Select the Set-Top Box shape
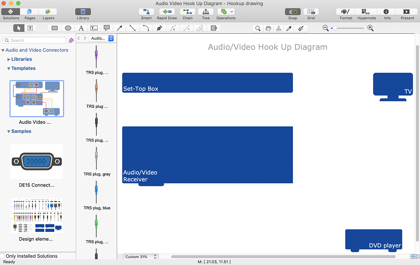This screenshot has height=265, width=420. pyautogui.click(x=207, y=83)
